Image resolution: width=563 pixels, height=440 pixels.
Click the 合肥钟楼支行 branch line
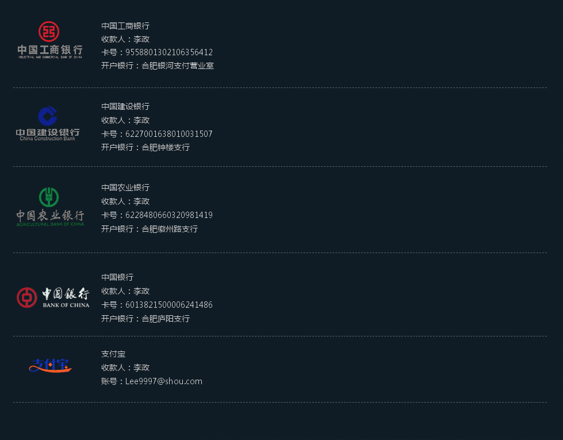145,147
